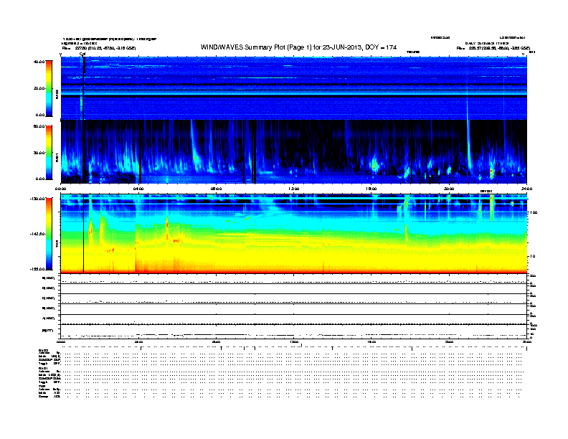Screen dimensions: 568x439
Task: Click the 16:00 tick under RAD1 panel
Action: point(371,189)
